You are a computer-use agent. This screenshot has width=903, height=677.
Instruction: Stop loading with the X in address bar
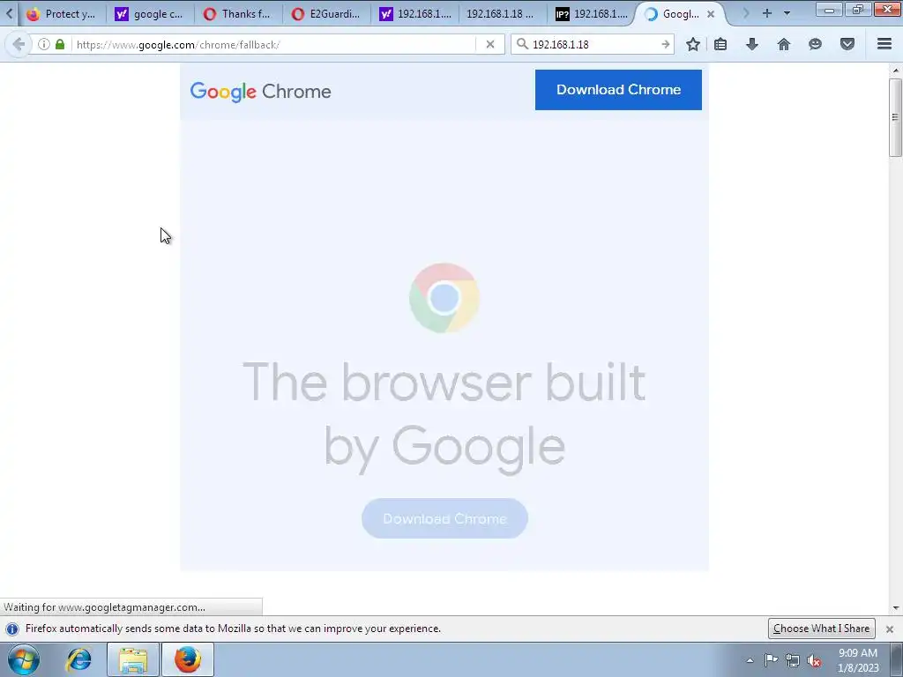(490, 44)
